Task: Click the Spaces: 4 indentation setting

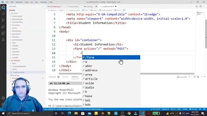Action: coord(165,109)
